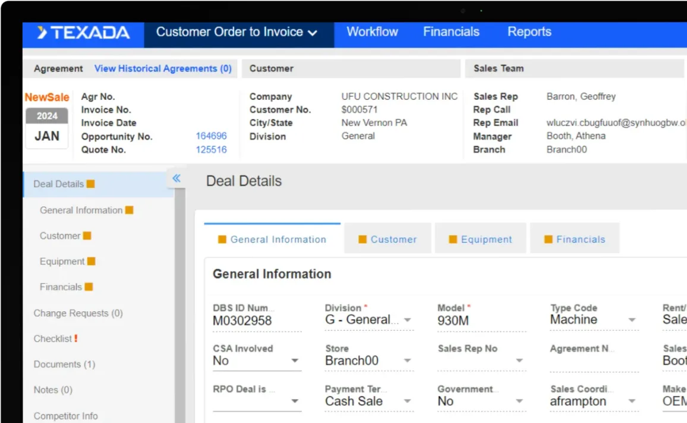Select Financials in sidebar
687x423 pixels.
61,287
